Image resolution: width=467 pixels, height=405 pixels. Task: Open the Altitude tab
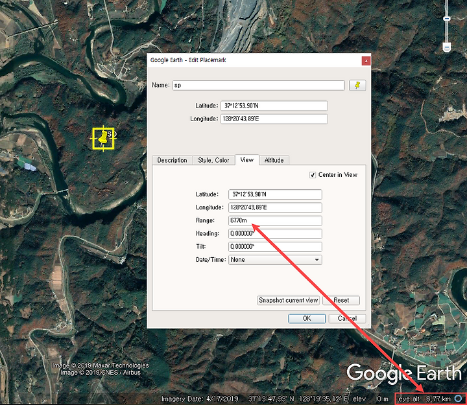point(274,161)
